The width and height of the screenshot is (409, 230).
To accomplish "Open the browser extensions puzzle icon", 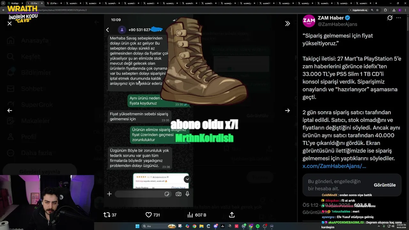I will [x=385, y=10].
